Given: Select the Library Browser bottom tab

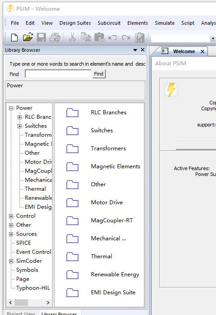Looking at the screenshot, I should pyautogui.click(x=59, y=313).
